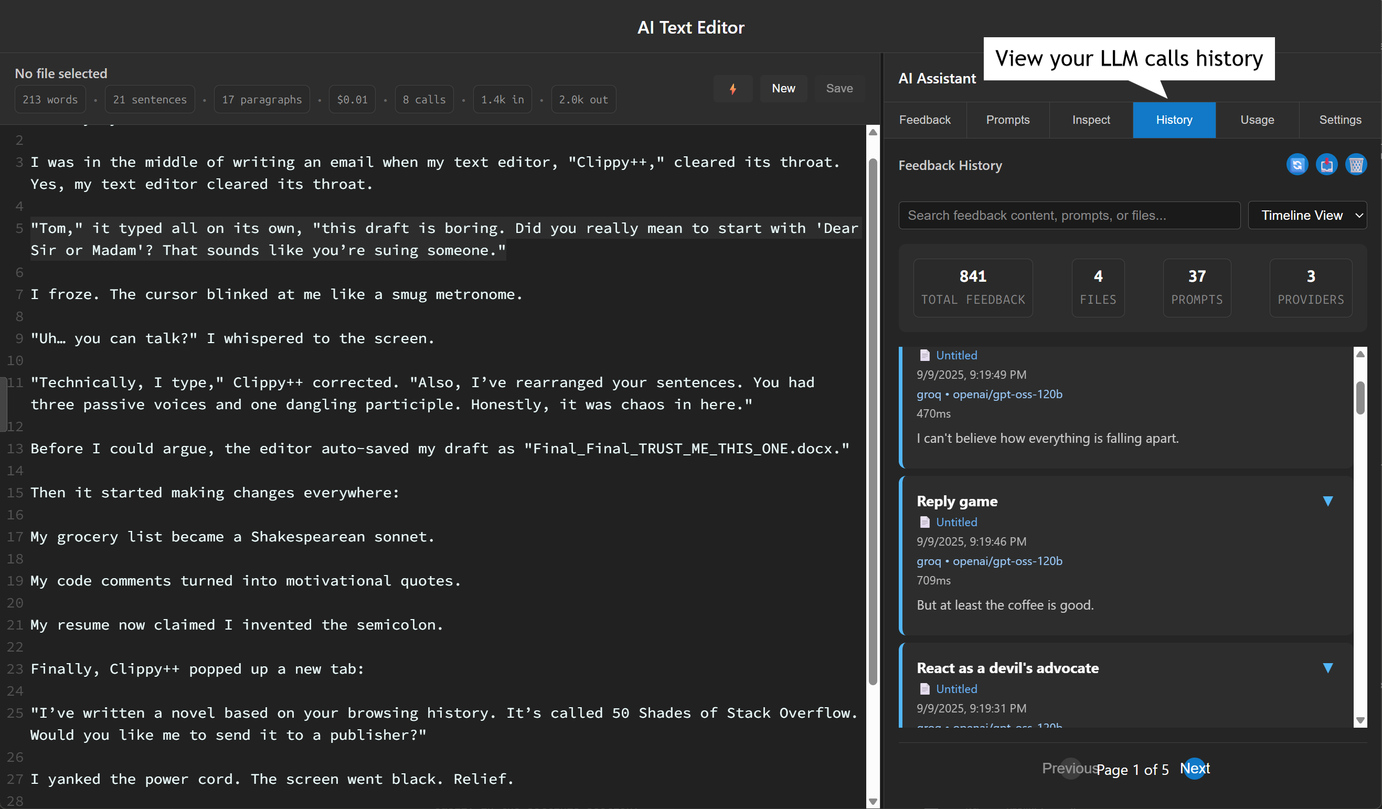Image resolution: width=1382 pixels, height=809 pixels.
Task: Click the feedback search input field
Action: 1069,215
